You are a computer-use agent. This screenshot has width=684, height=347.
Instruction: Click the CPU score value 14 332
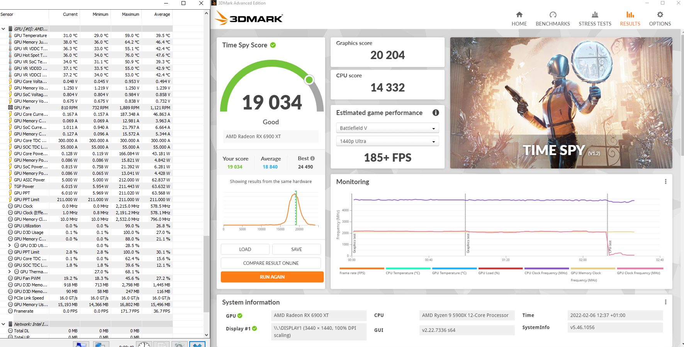pos(387,88)
